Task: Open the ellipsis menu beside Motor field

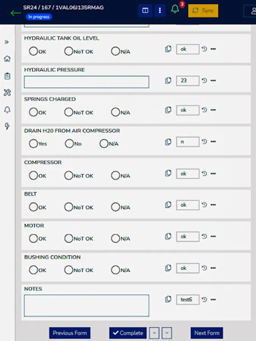Action: pos(213,236)
